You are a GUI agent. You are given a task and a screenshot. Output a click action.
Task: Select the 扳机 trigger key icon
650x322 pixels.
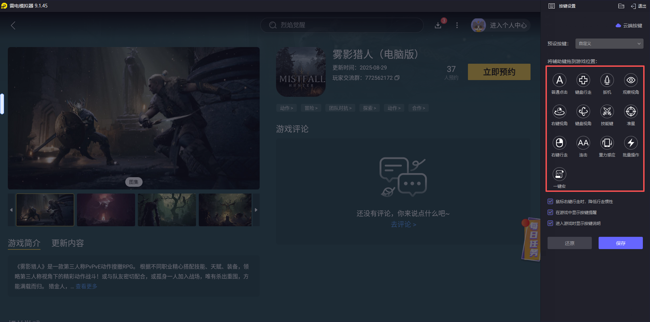tap(607, 80)
